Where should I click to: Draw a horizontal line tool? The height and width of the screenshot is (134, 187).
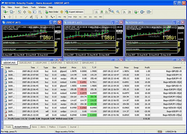point(21,17)
